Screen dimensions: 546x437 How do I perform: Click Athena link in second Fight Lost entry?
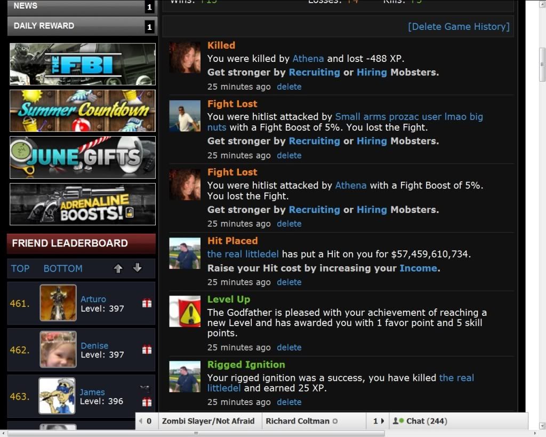351,185
